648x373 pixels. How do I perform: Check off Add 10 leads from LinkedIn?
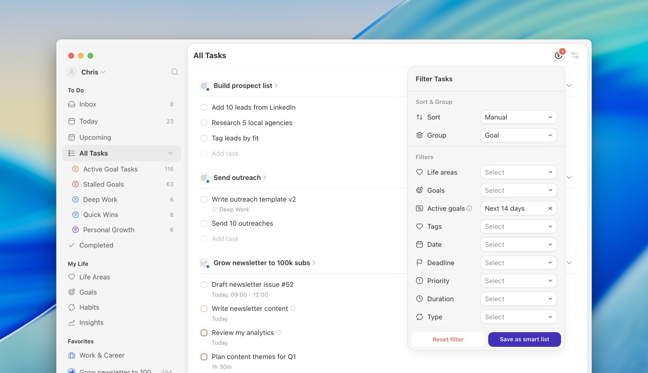[x=204, y=107]
